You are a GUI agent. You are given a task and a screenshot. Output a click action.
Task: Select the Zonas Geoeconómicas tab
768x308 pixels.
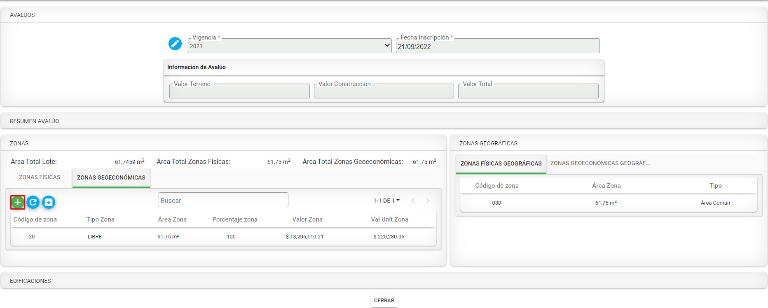(x=111, y=177)
